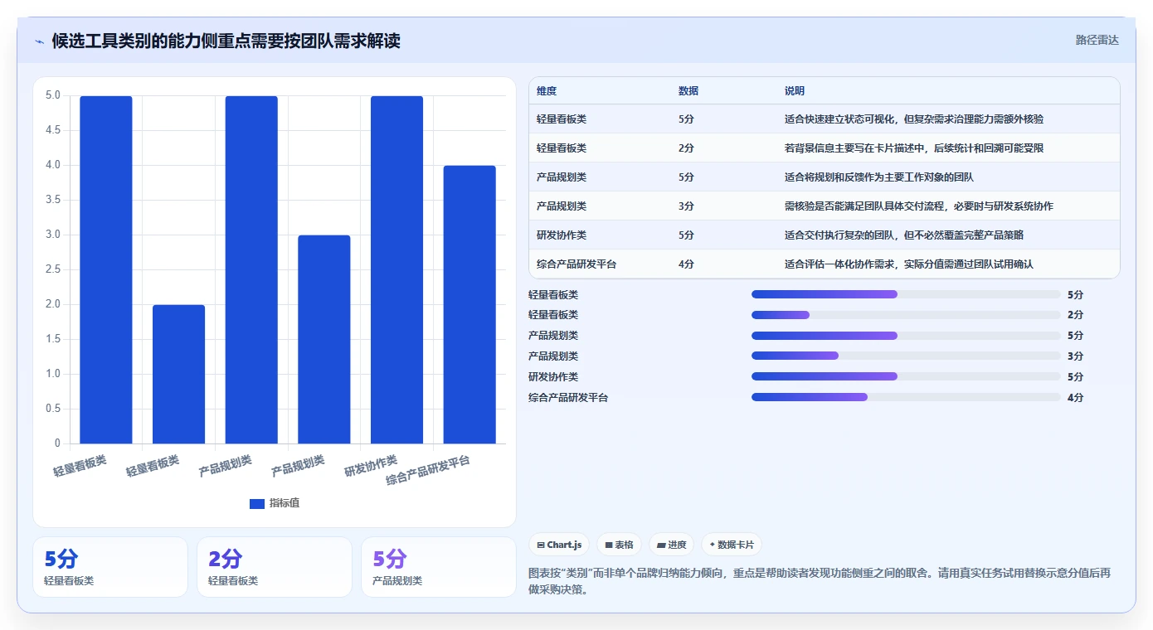Click the 轻量看板类 progress bar showing 2分
Viewport: 1153px width, 630px height.
[x=906, y=315]
